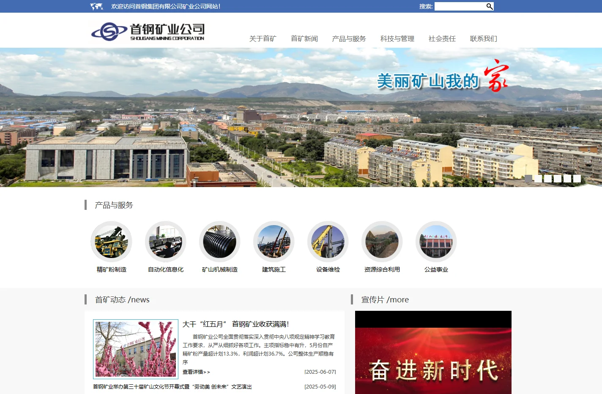602x394 pixels.
Task: Open the 联系我们 menu
Action: tap(484, 38)
